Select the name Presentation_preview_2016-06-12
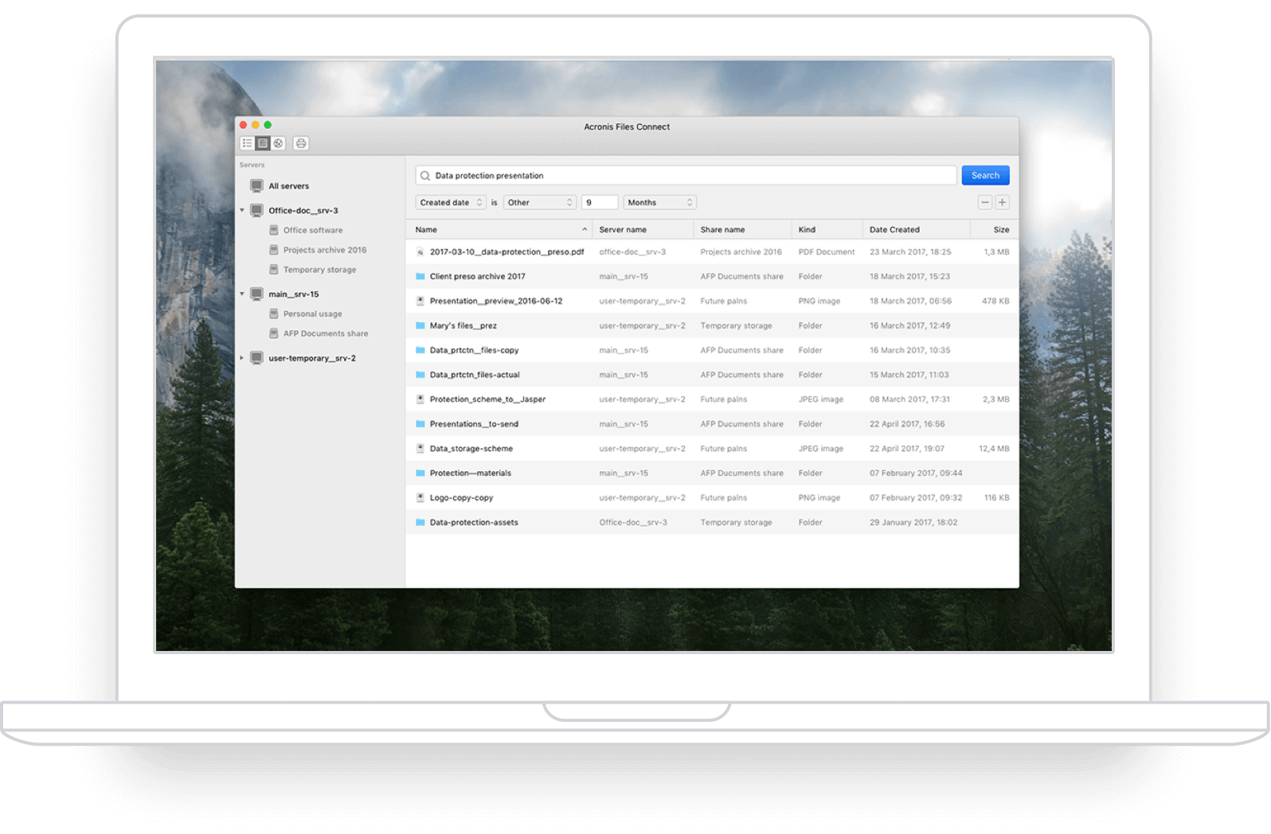Image resolution: width=1271 pixels, height=834 pixels. (x=496, y=302)
